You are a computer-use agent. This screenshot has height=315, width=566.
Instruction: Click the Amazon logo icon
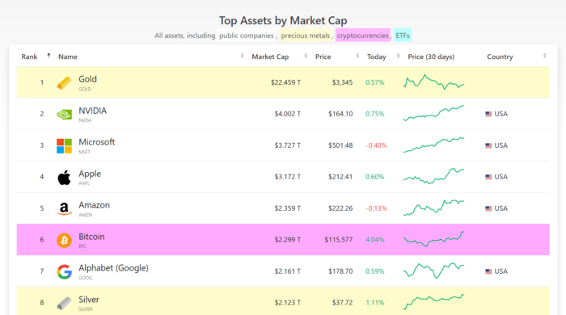coord(64,208)
